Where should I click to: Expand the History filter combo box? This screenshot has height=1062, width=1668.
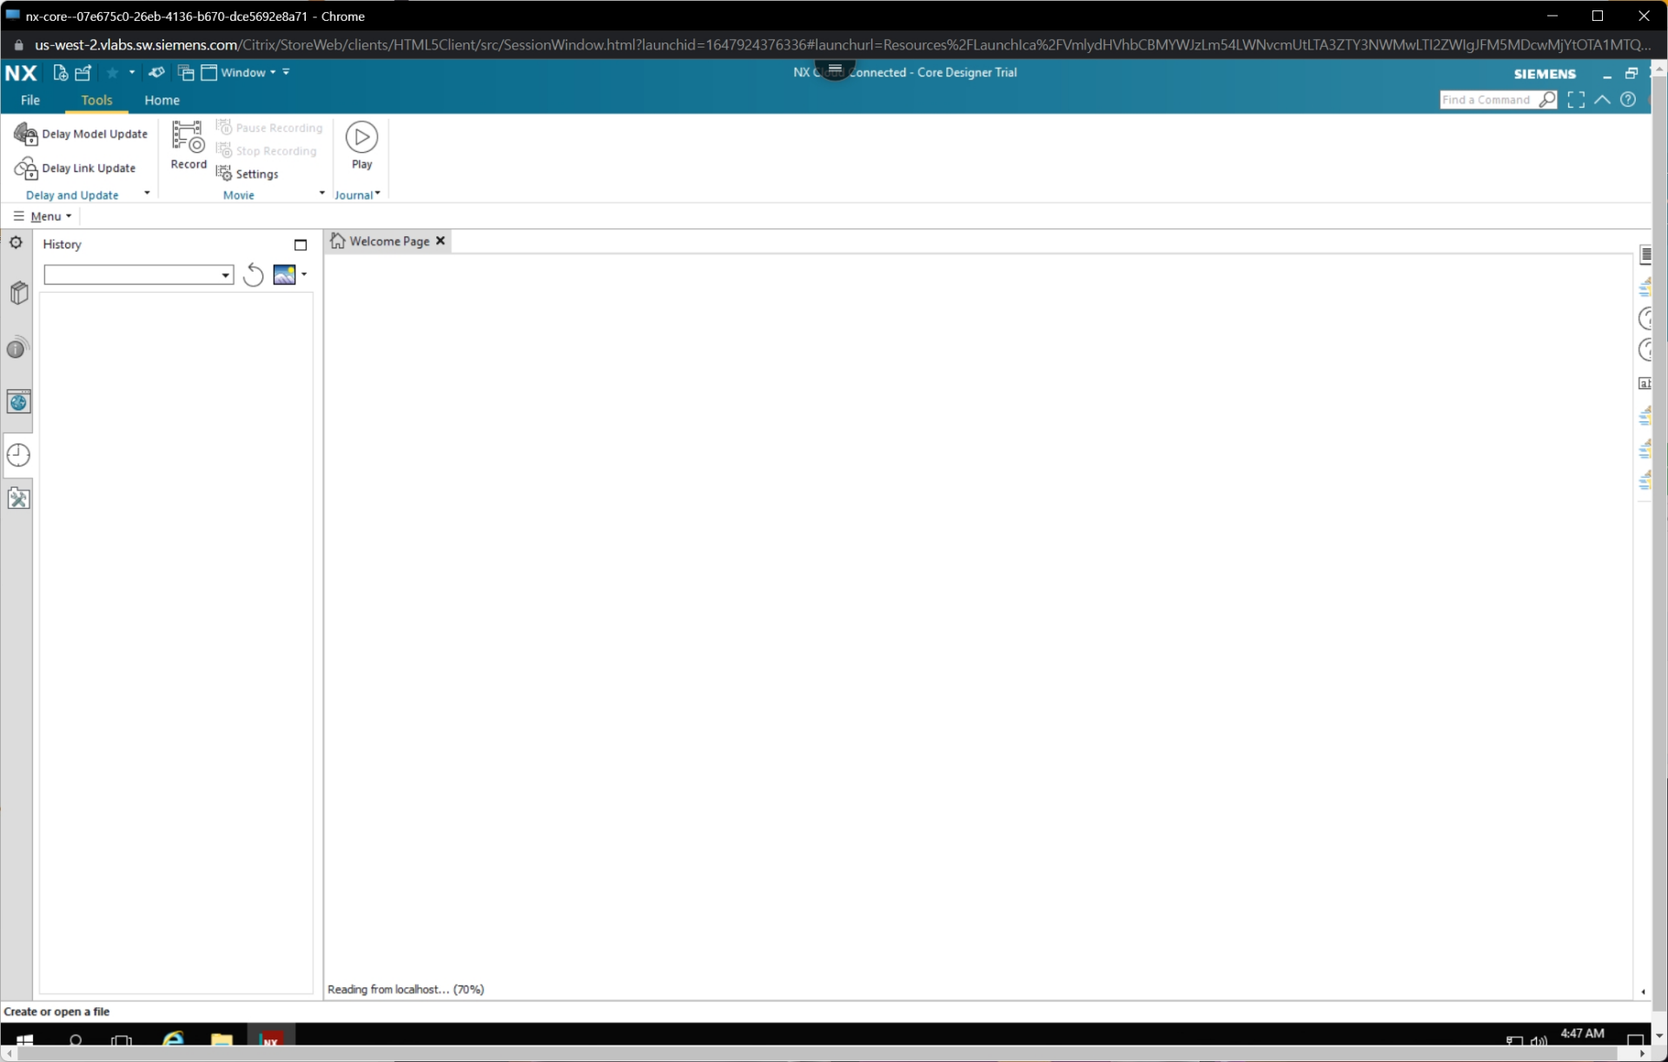[225, 275]
